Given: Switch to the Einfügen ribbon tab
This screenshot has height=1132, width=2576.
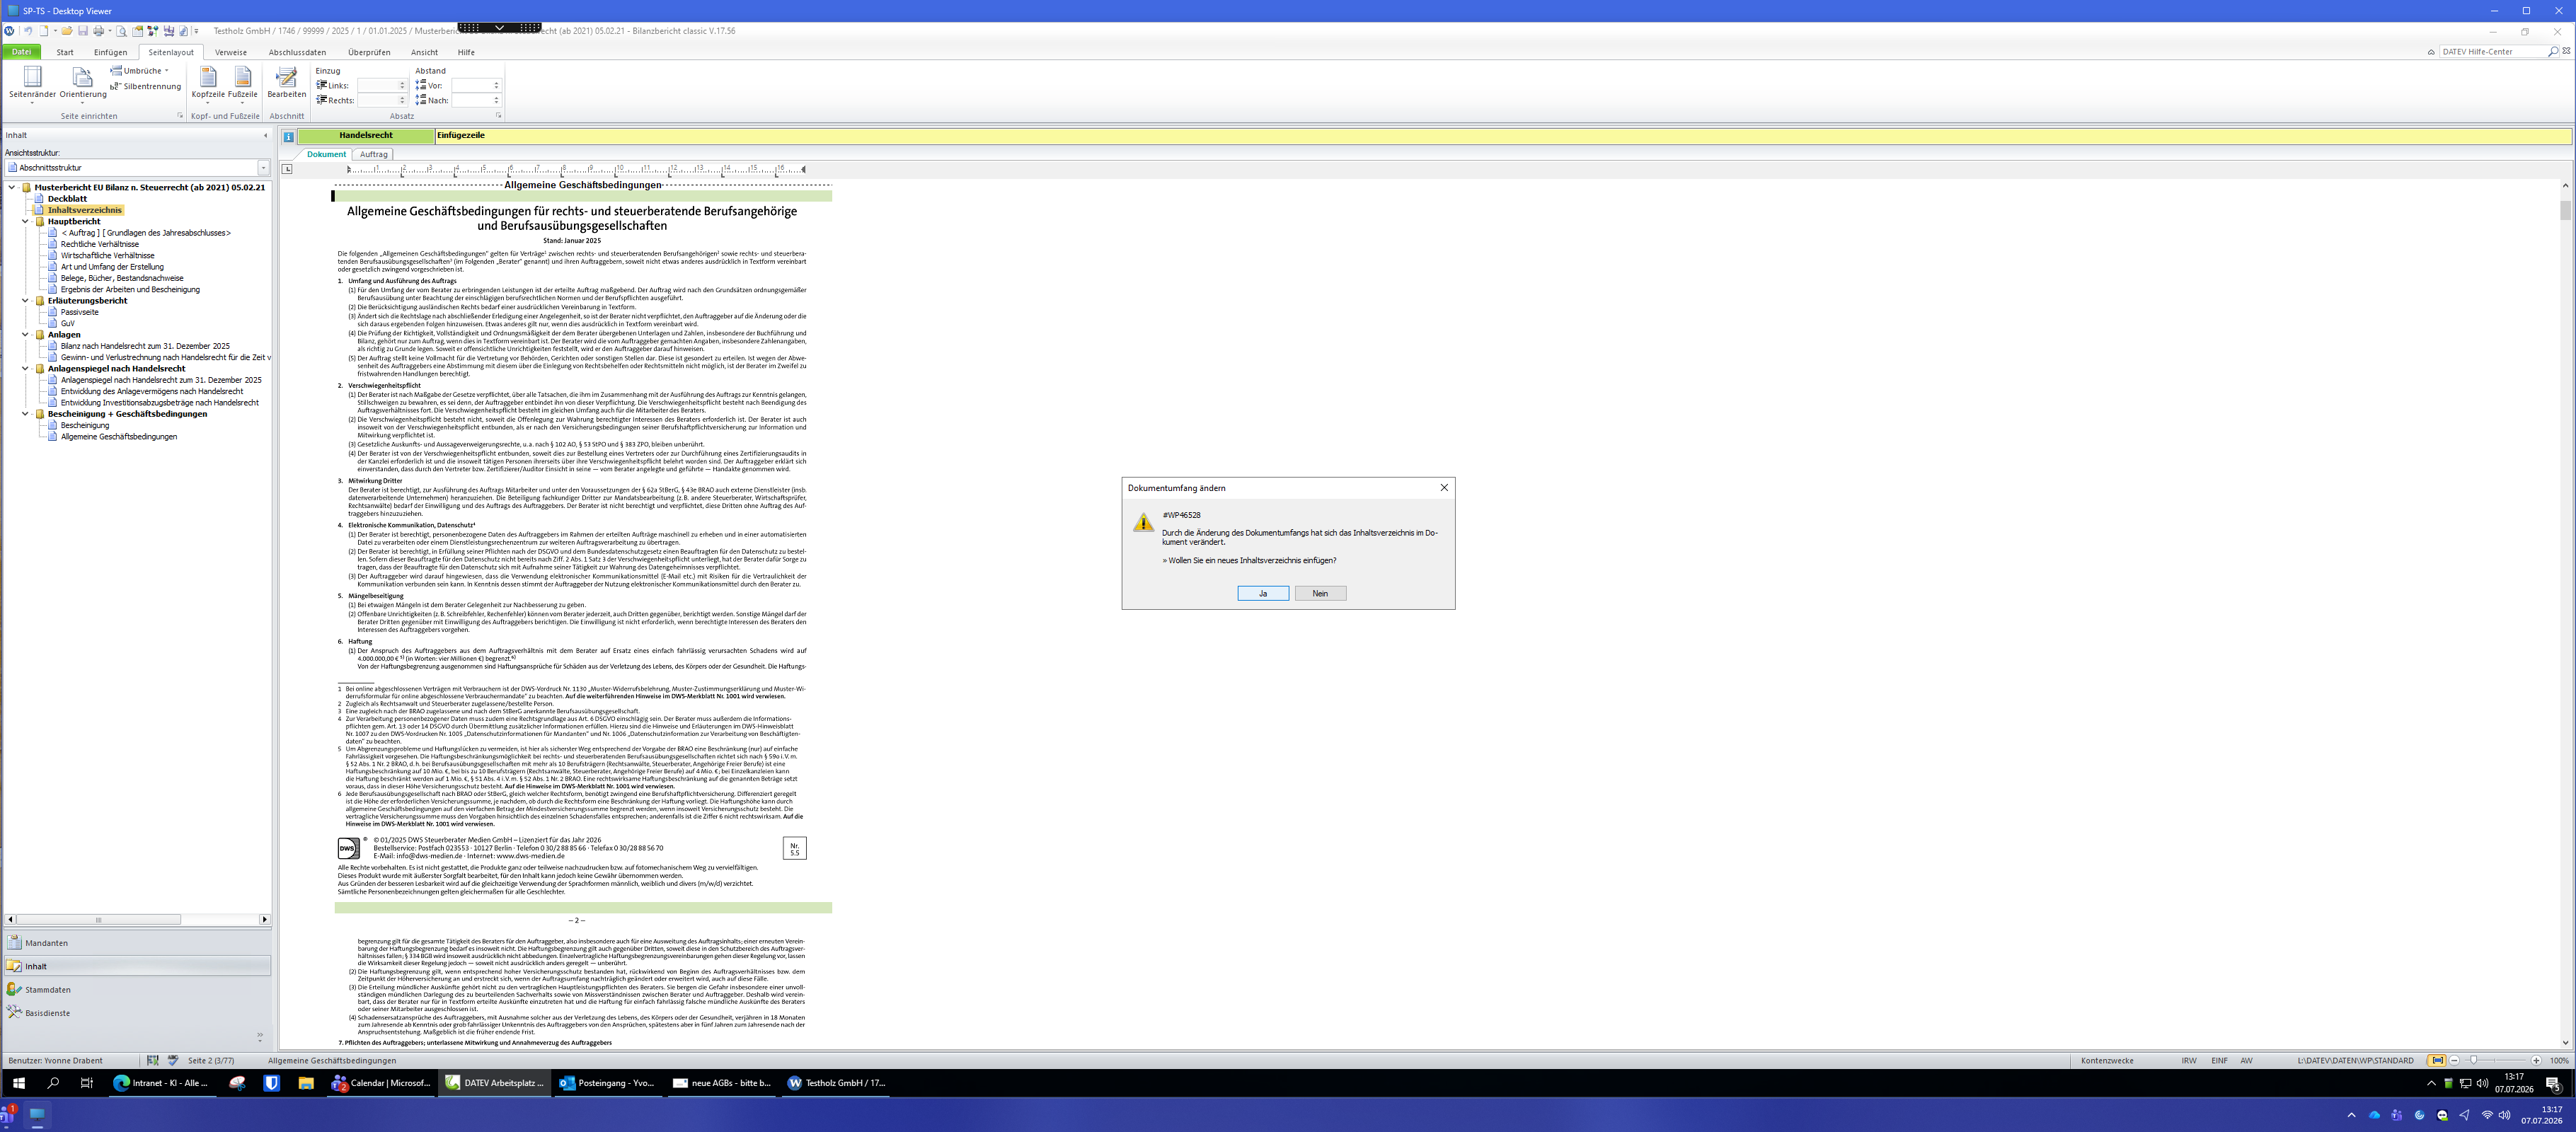Looking at the screenshot, I should 110,52.
